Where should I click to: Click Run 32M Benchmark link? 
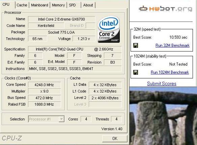pyautogui.click(x=172, y=45)
